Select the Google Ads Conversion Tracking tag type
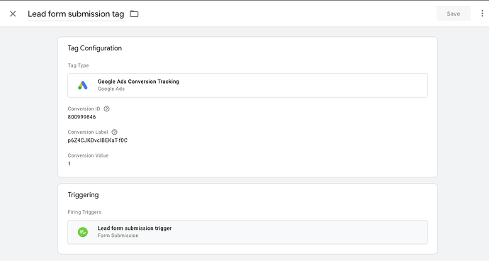Screen dimensions: 489x261 (x=247, y=85)
